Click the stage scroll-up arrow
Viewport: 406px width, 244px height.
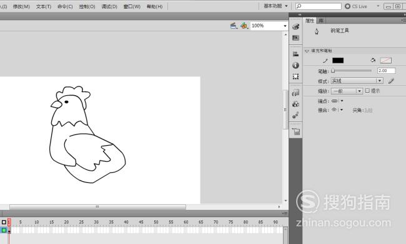coord(285,34)
